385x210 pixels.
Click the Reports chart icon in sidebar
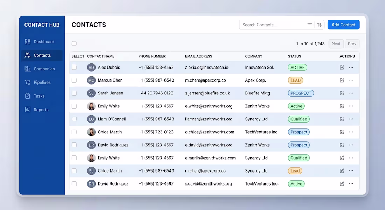click(28, 110)
